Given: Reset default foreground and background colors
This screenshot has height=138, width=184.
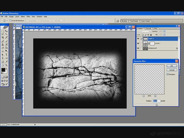Looking at the screenshot, I should (x=2, y=73).
